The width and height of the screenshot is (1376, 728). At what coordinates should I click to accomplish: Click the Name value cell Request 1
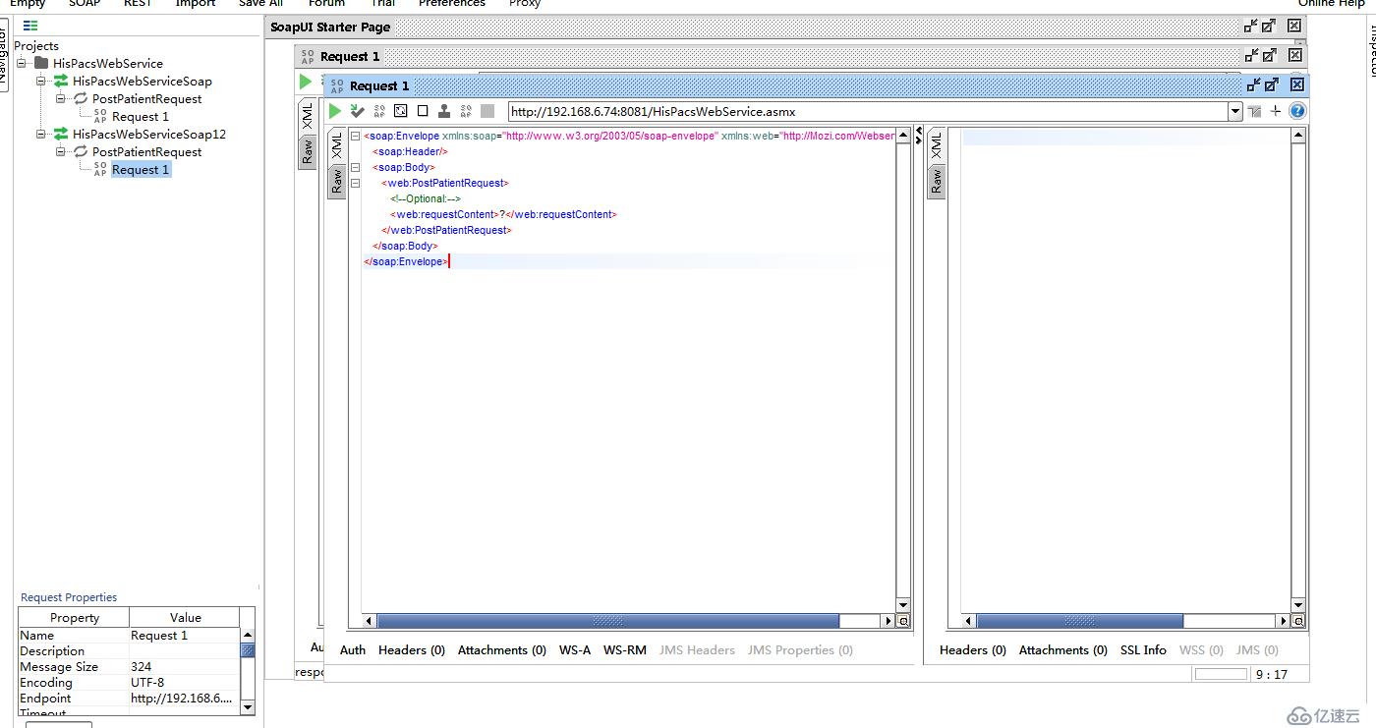[x=184, y=636]
